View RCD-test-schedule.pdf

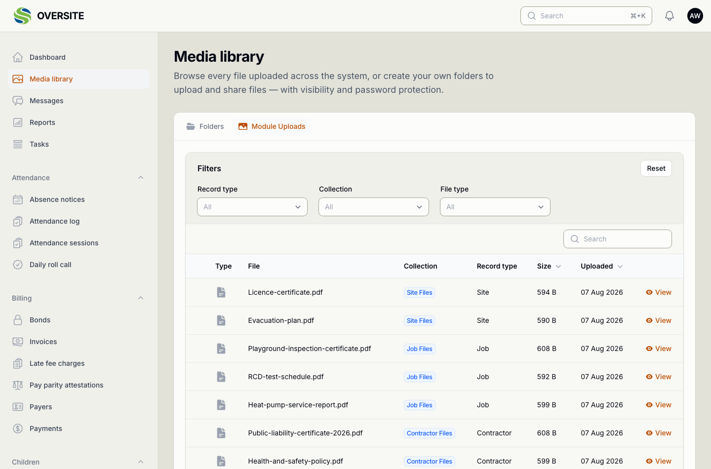[659, 377]
